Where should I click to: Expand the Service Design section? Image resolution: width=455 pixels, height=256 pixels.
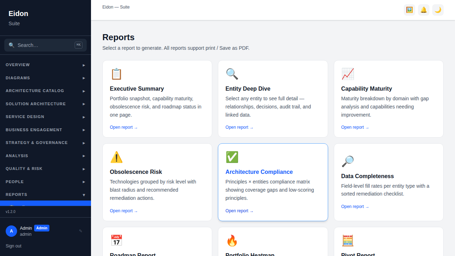[45, 117]
